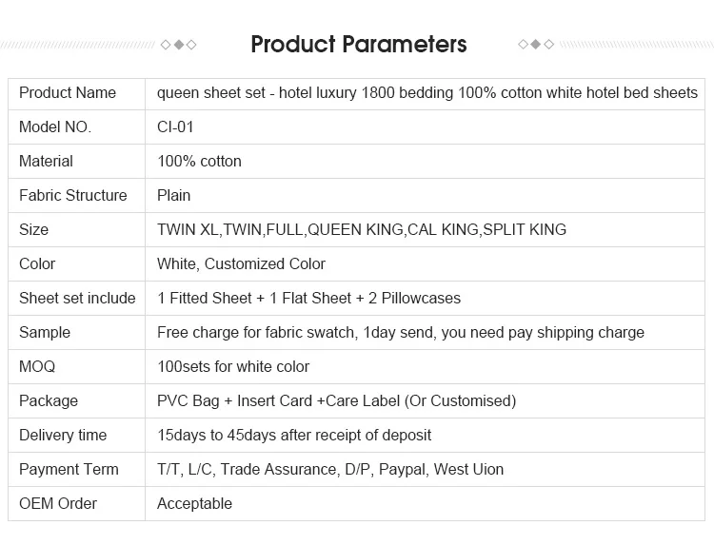Image resolution: width=714 pixels, height=545 pixels.
Task: Click the Free charge fabric swatch text
Action: [400, 333]
